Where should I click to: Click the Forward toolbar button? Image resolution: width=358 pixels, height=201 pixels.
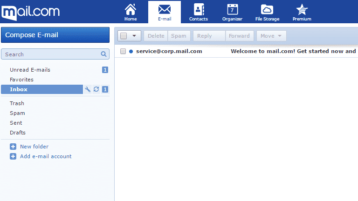coord(239,36)
